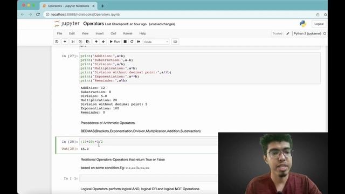Click the Python 3 (ipykernel) kernel name
The width and height of the screenshot is (345, 194).
click(307, 33)
